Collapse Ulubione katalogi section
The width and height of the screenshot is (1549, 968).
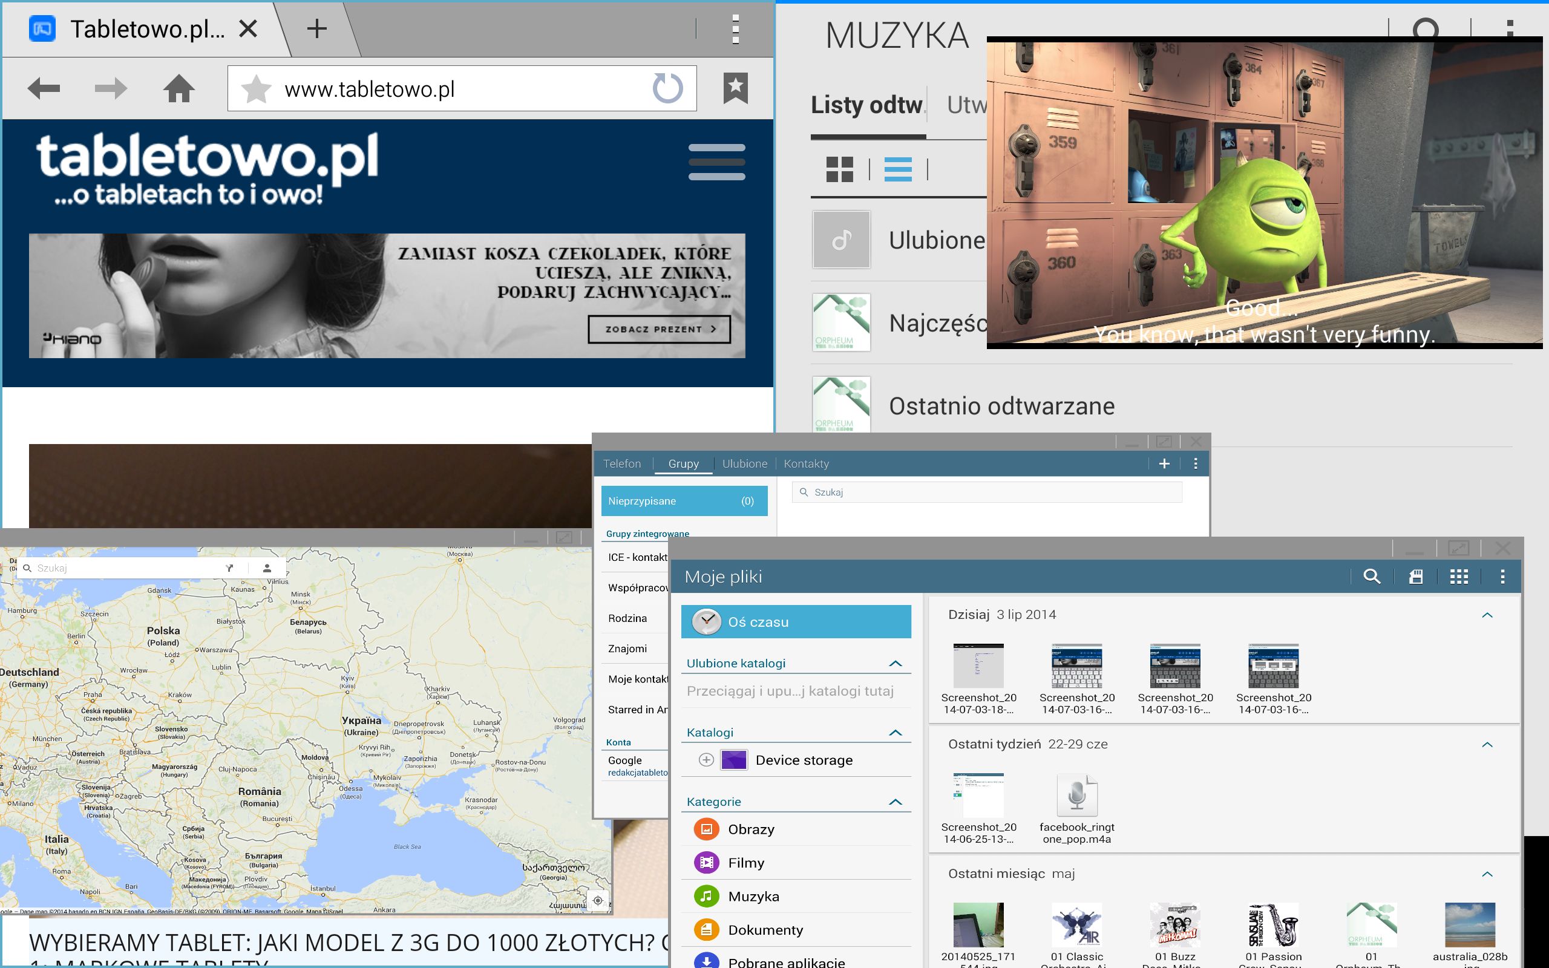pos(895,663)
